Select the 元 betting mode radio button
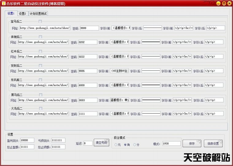Image resolution: width=233 pixels, height=166 pixels. [x=116, y=145]
